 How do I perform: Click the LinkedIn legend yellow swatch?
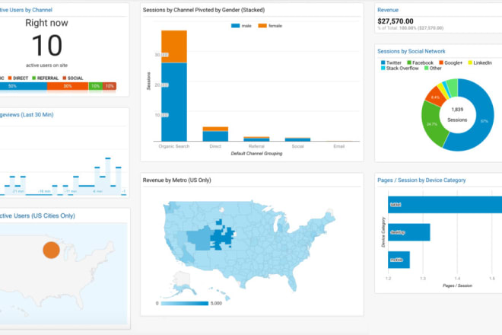470,62
